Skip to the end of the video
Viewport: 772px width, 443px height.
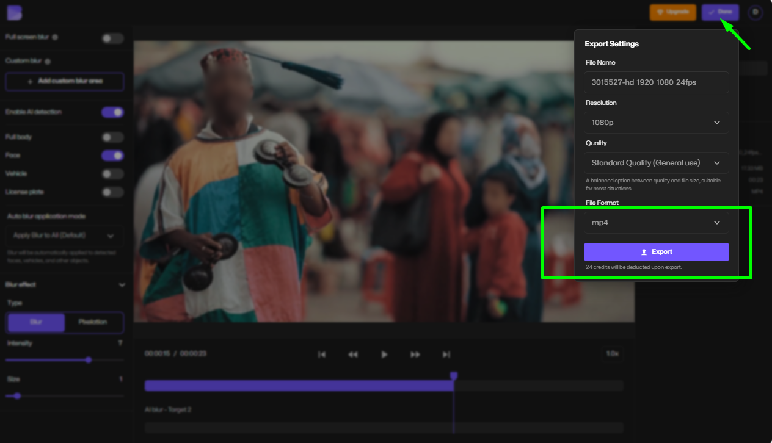[x=446, y=355]
